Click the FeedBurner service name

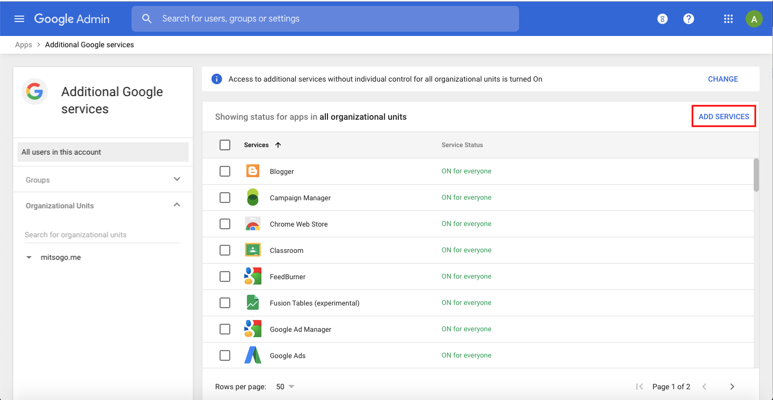click(x=288, y=277)
